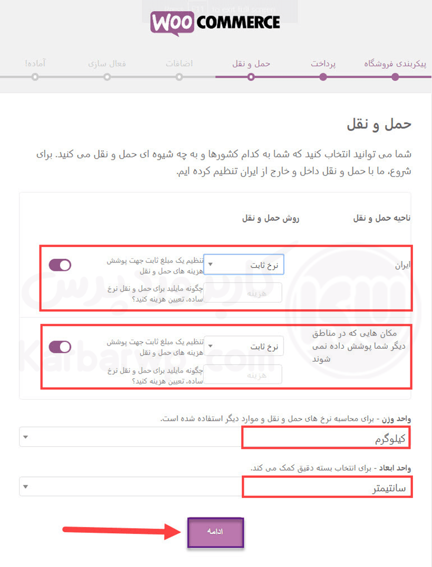
Task: Click the روش حمل و نقل column header
Action: click(x=270, y=218)
